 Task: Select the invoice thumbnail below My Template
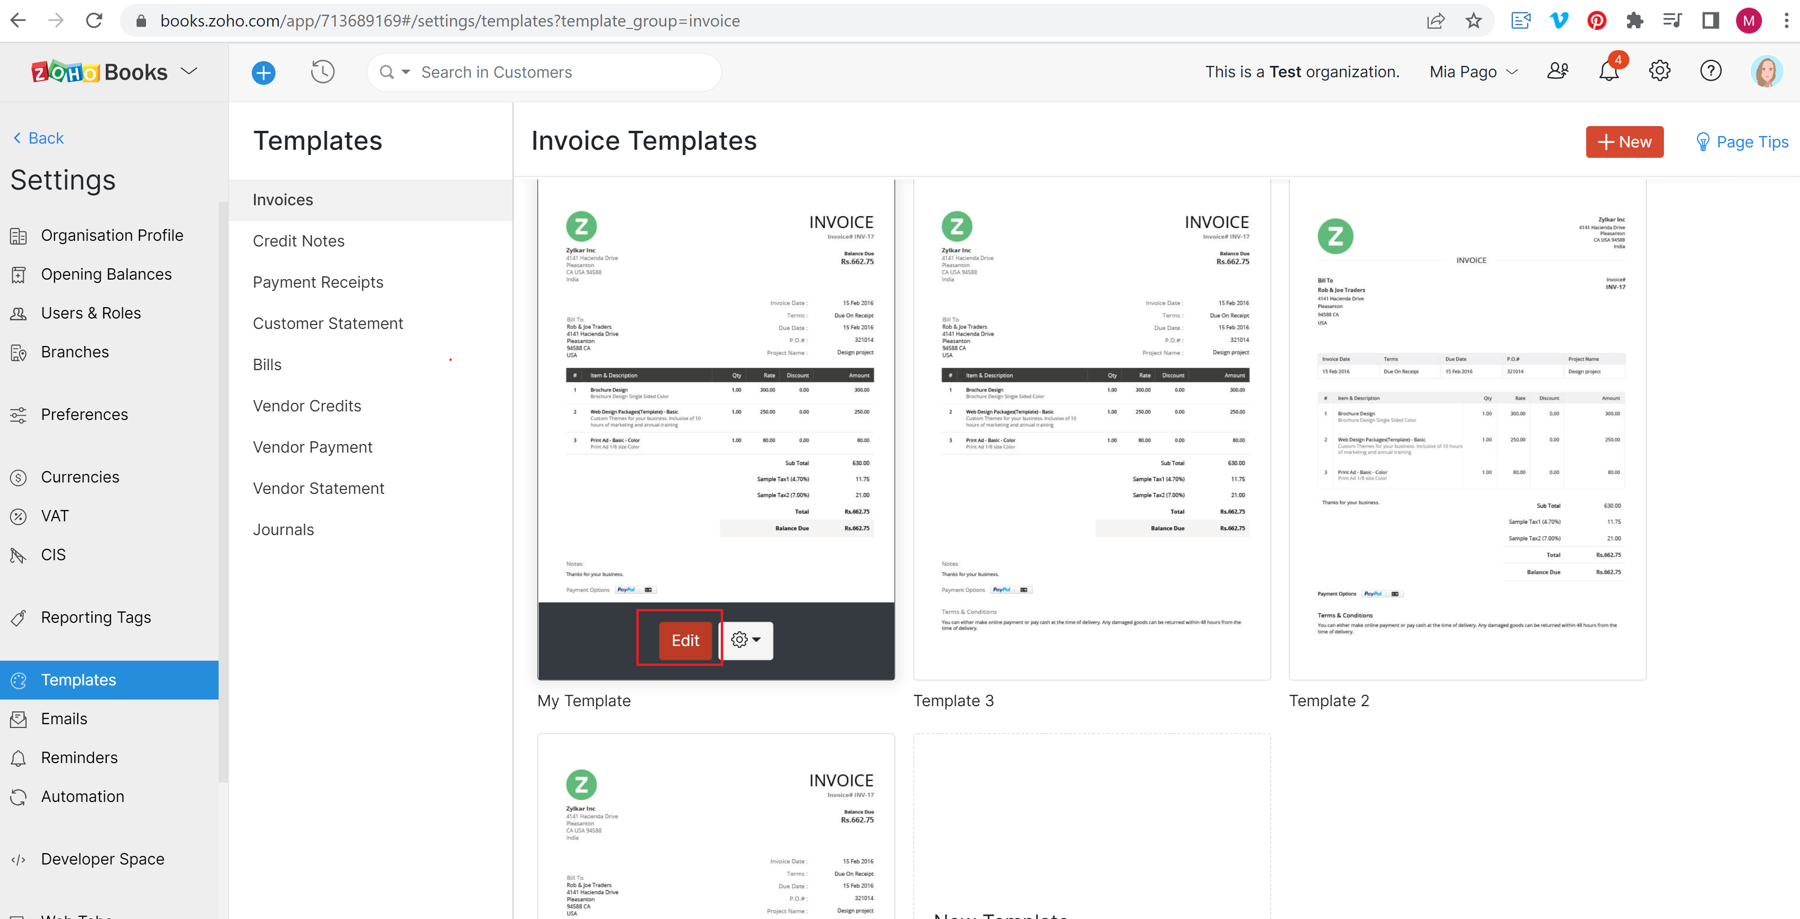[716, 826]
